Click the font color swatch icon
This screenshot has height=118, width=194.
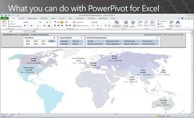pos(49,25)
